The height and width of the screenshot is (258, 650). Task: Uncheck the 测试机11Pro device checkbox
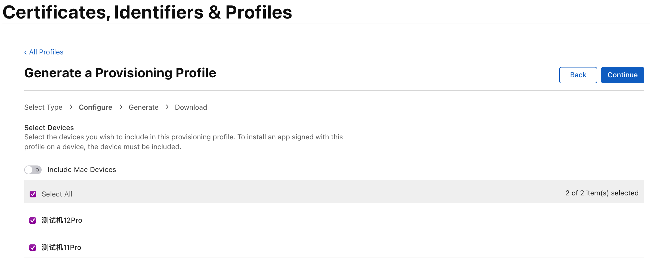click(x=33, y=247)
